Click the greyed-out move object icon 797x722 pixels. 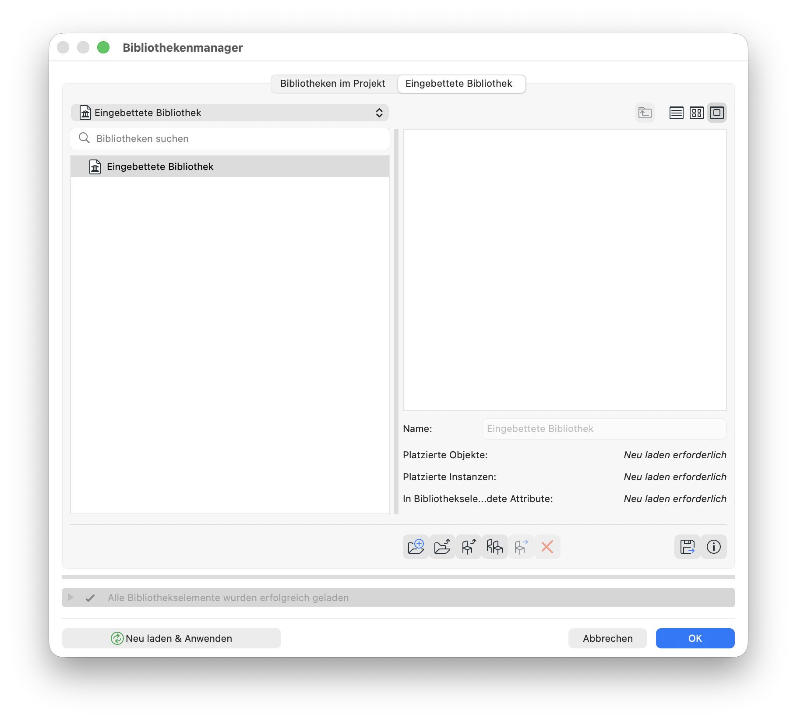click(x=521, y=547)
